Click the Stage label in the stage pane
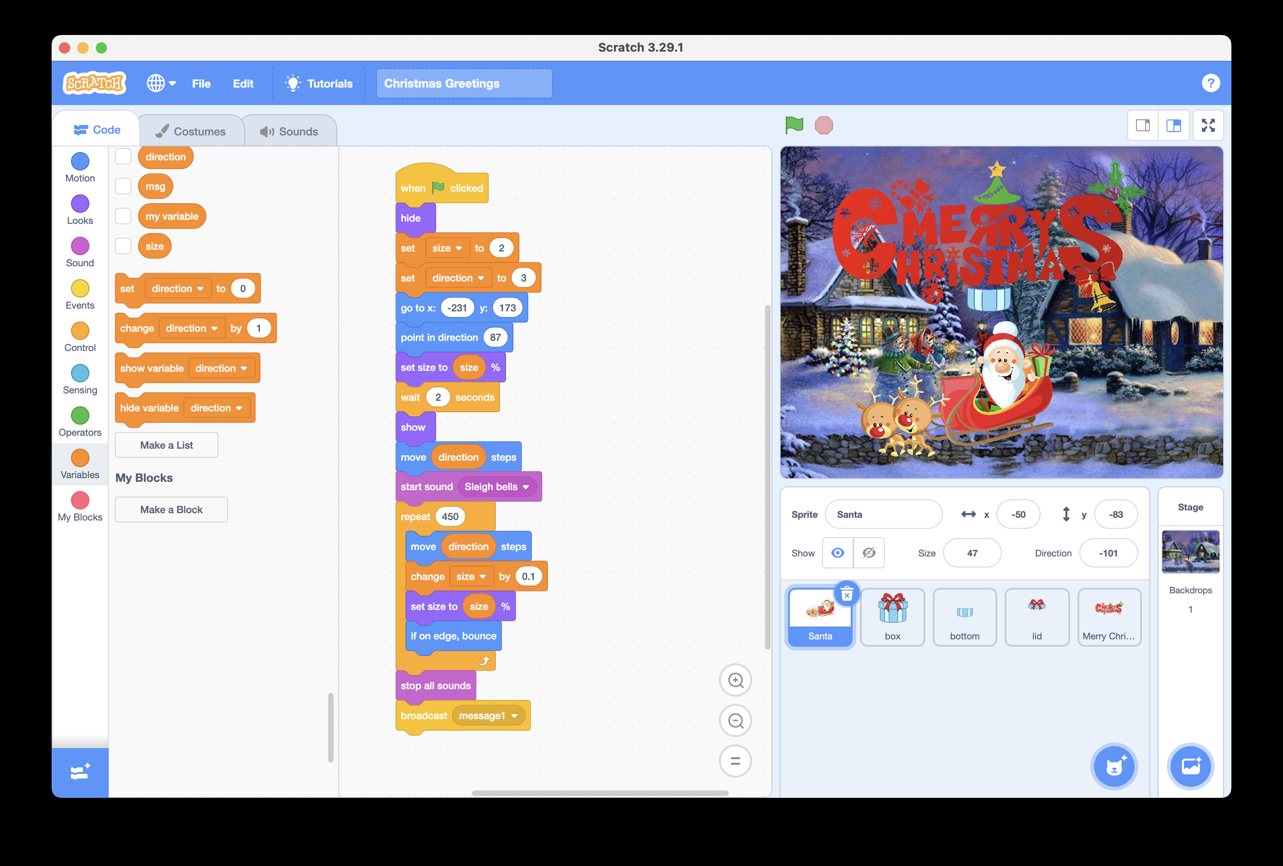The width and height of the screenshot is (1283, 866). 1190,507
